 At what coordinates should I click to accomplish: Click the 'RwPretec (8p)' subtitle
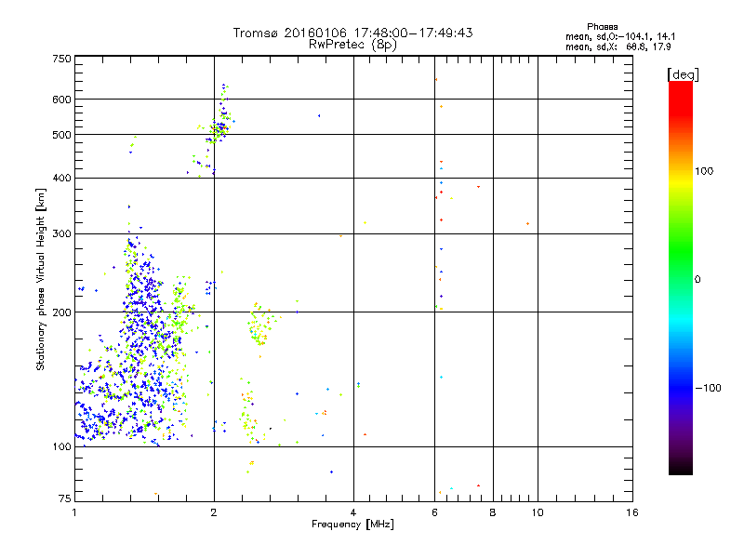point(352,45)
